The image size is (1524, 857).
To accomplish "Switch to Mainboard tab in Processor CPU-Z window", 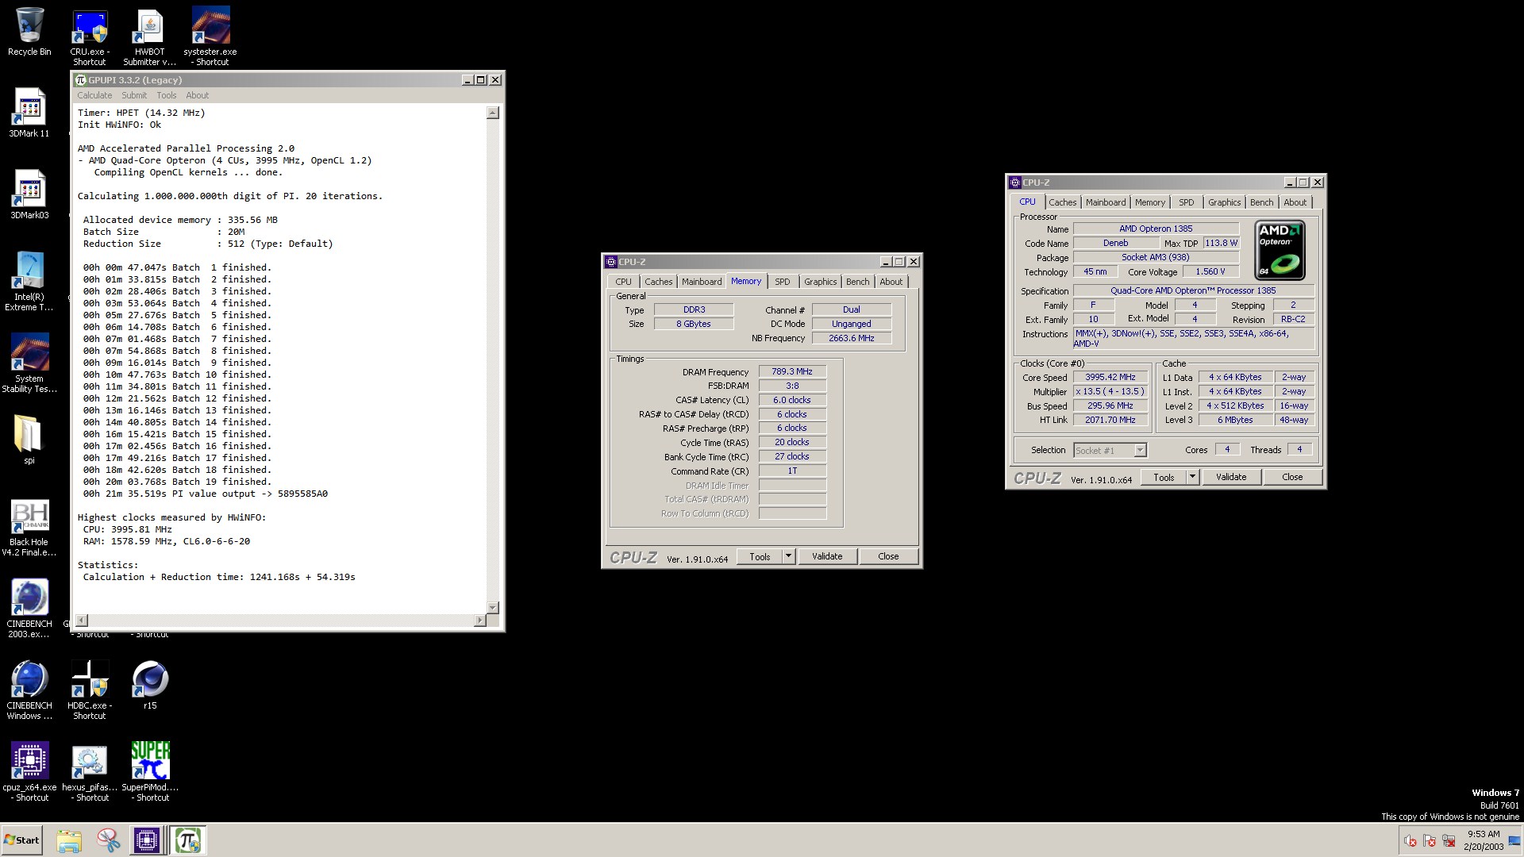I will click(x=1106, y=202).
